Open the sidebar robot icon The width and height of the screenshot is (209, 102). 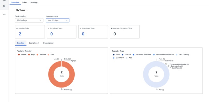(x=4, y=6)
